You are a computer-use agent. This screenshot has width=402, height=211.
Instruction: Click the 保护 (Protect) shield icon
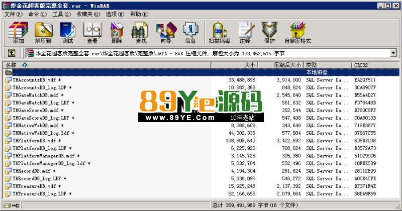pos(269,32)
